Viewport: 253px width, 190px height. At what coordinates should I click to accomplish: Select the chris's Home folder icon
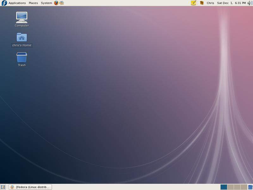pyautogui.click(x=22, y=37)
